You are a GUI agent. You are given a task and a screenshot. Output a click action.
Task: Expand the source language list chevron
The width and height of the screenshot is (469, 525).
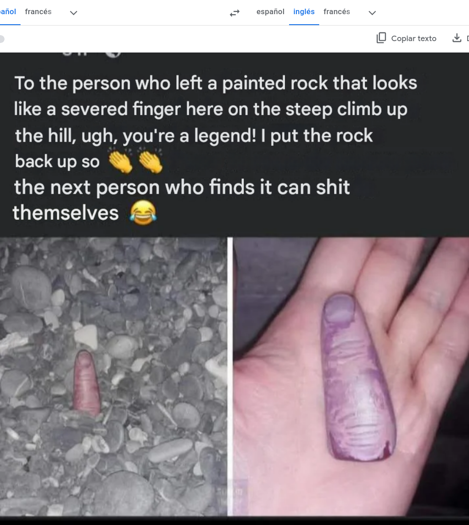[74, 13]
